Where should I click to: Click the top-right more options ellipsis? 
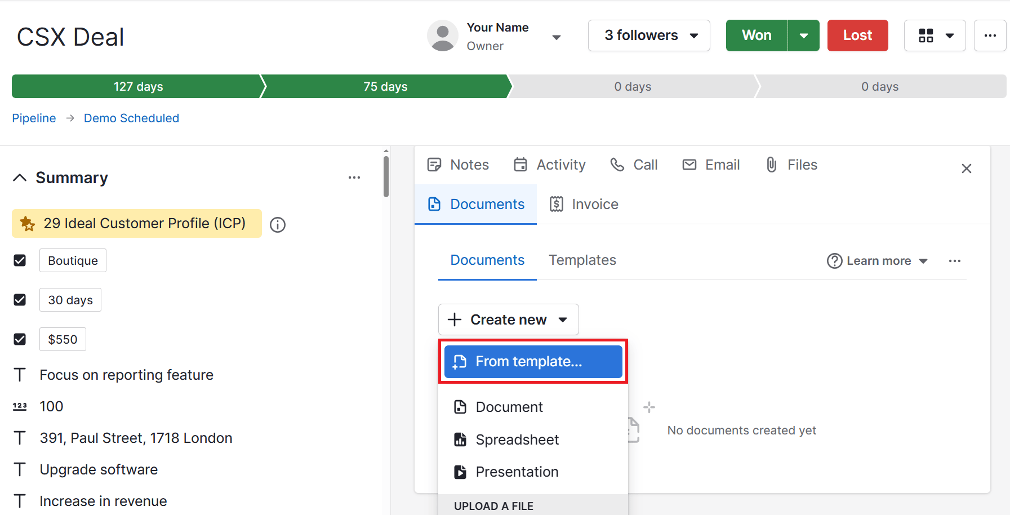click(990, 35)
